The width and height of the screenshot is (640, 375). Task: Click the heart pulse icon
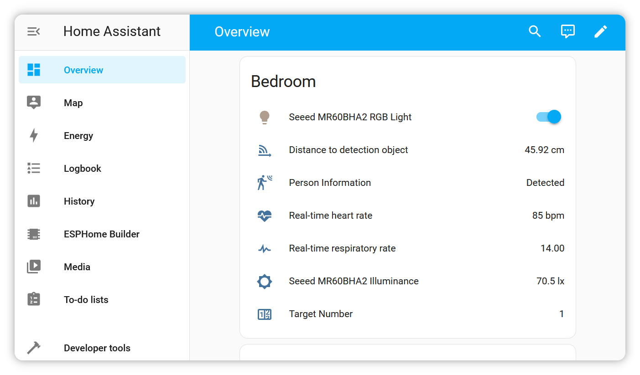(x=265, y=216)
